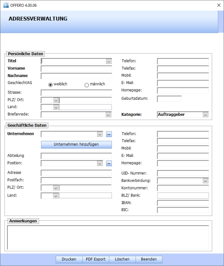Click the business Telefon field
The width and height of the screenshot is (224, 266).
[x=183, y=134]
